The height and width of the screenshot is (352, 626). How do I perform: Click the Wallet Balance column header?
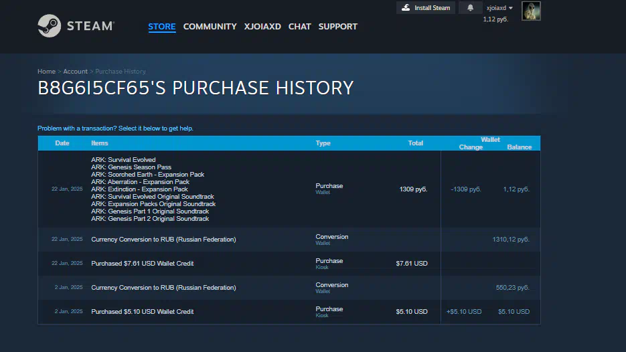pyautogui.click(x=519, y=147)
